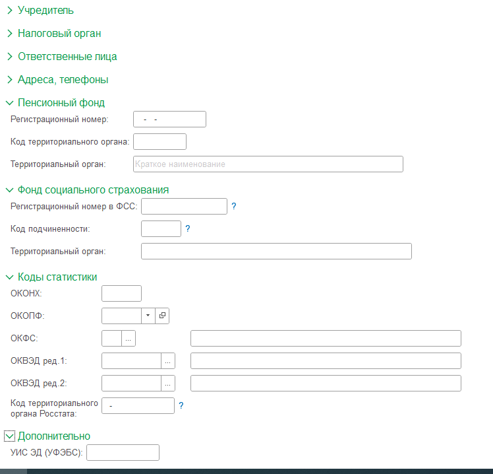Select the Учредитель heading text
The width and height of the screenshot is (493, 474).
pos(45,11)
